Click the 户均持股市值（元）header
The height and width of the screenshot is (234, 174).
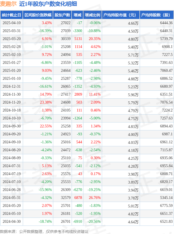(x=121, y=15)
